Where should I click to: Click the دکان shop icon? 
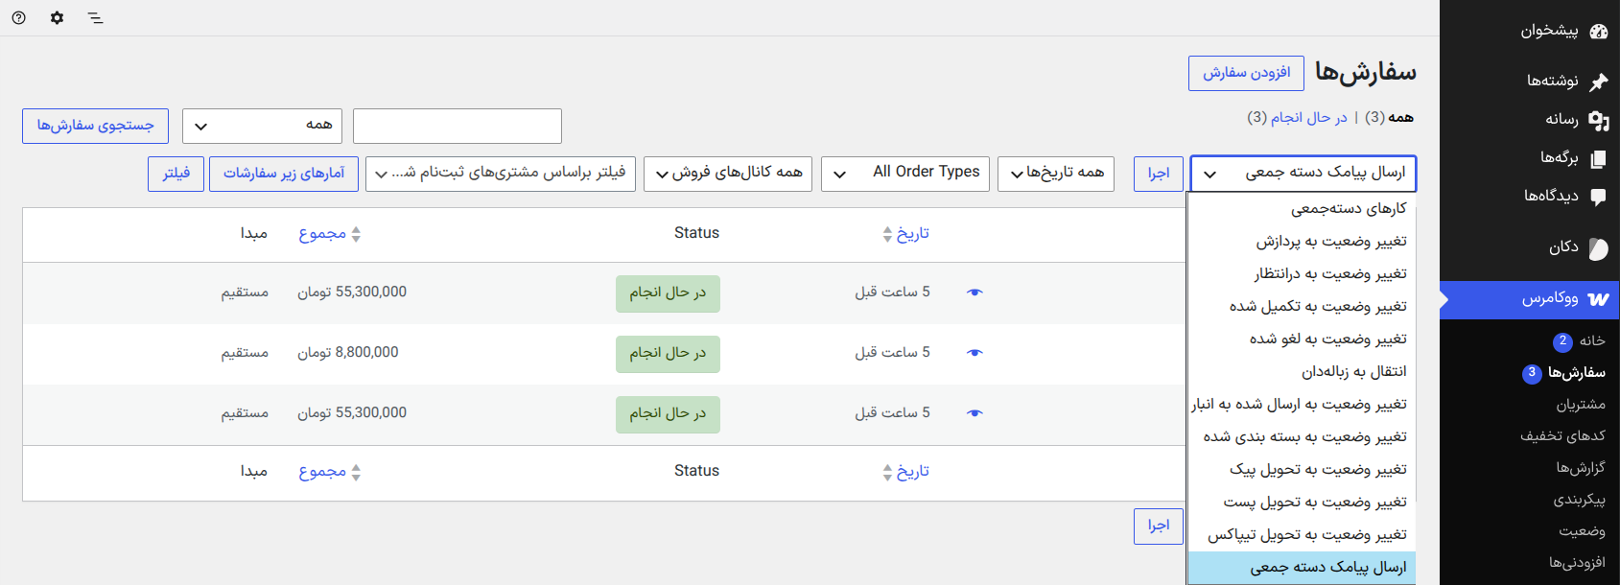[1598, 248]
